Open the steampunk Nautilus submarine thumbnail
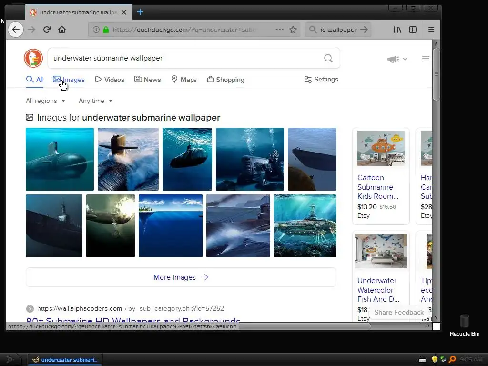Viewport: 488px width, 366px height. (305, 226)
